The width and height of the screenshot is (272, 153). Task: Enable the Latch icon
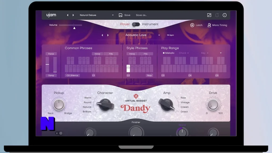(x=192, y=25)
